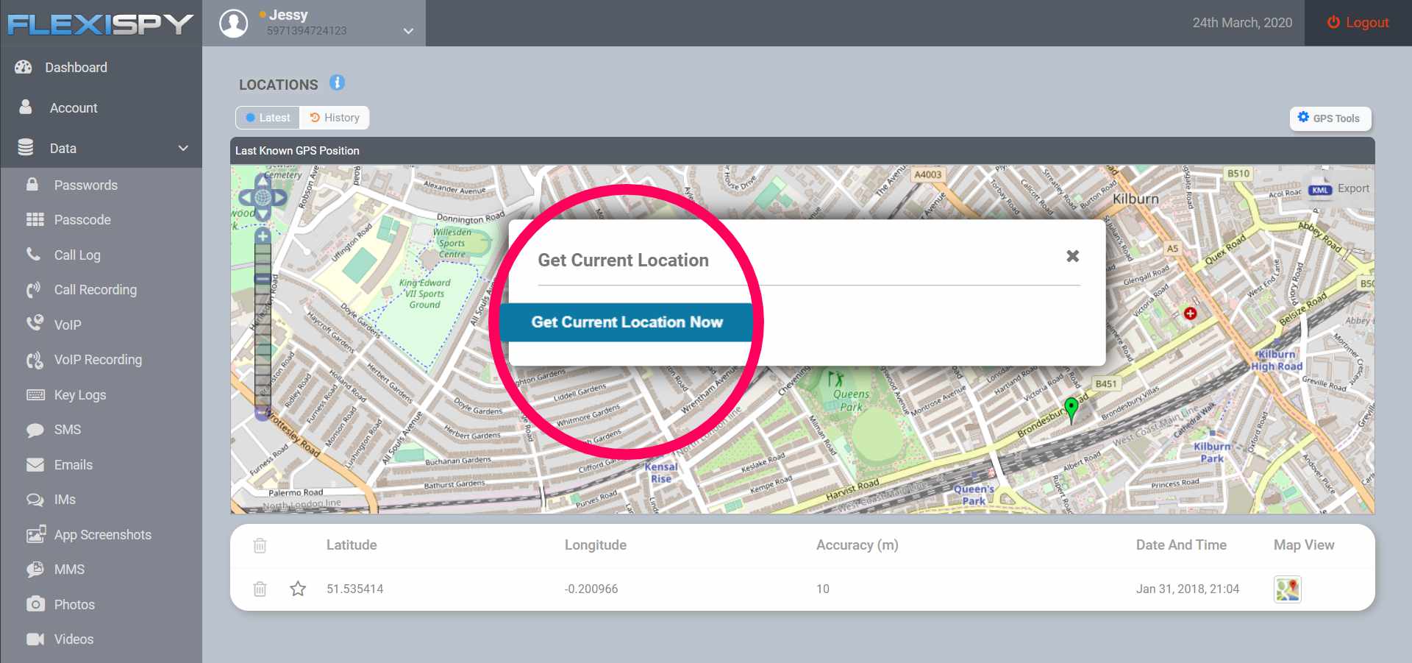
Task: Click the trash icon in the table header
Action: 260,545
